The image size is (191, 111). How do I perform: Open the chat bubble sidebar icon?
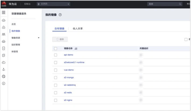pyautogui.click(x=4, y=83)
